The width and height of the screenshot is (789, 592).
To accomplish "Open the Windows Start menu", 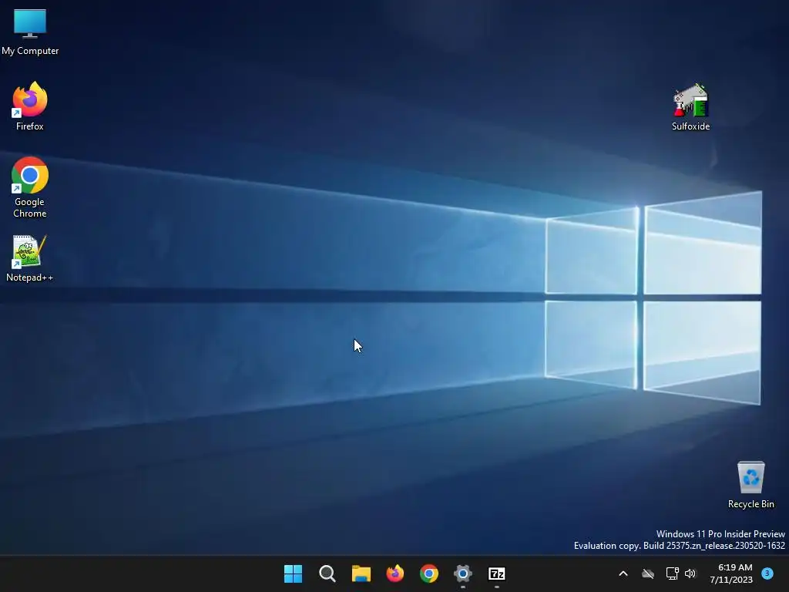I will click(293, 573).
